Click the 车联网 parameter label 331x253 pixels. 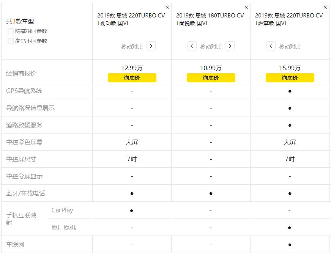click(15, 244)
